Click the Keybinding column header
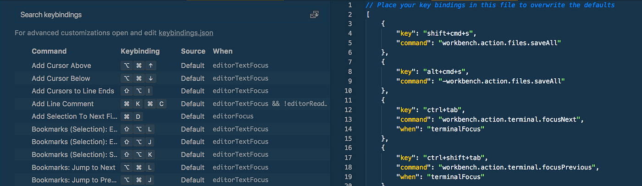This screenshot has width=642, height=186. [140, 51]
